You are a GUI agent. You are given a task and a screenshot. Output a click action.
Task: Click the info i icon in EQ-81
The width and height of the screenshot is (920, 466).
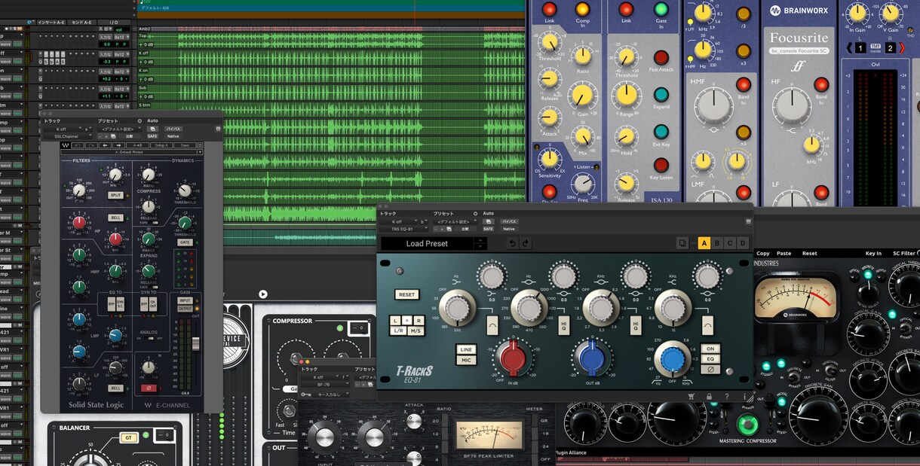[744, 396]
